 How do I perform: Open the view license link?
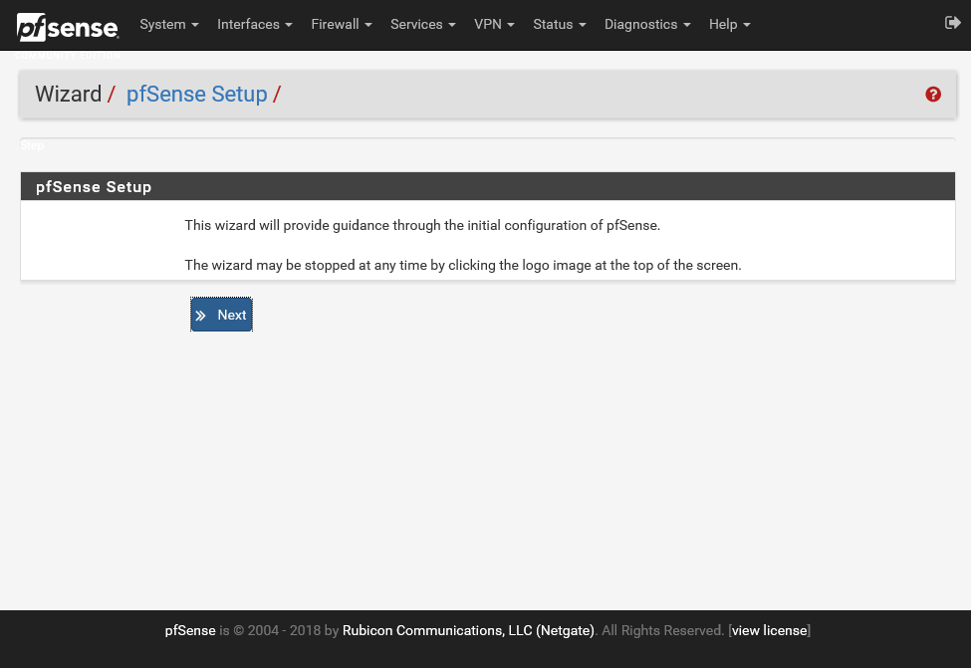[770, 630]
